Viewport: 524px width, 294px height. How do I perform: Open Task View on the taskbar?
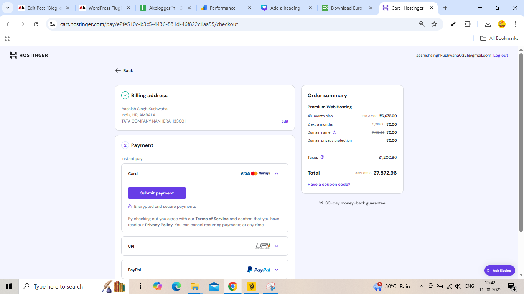click(138, 286)
